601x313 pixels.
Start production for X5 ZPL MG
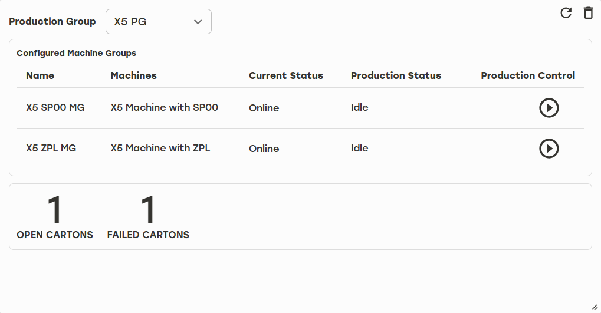pos(549,149)
